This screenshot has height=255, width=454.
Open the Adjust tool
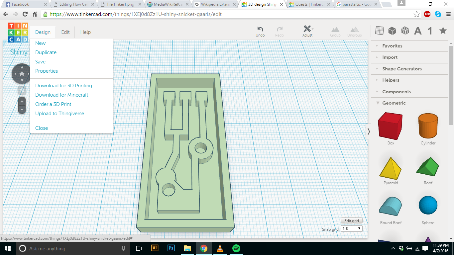(x=307, y=30)
